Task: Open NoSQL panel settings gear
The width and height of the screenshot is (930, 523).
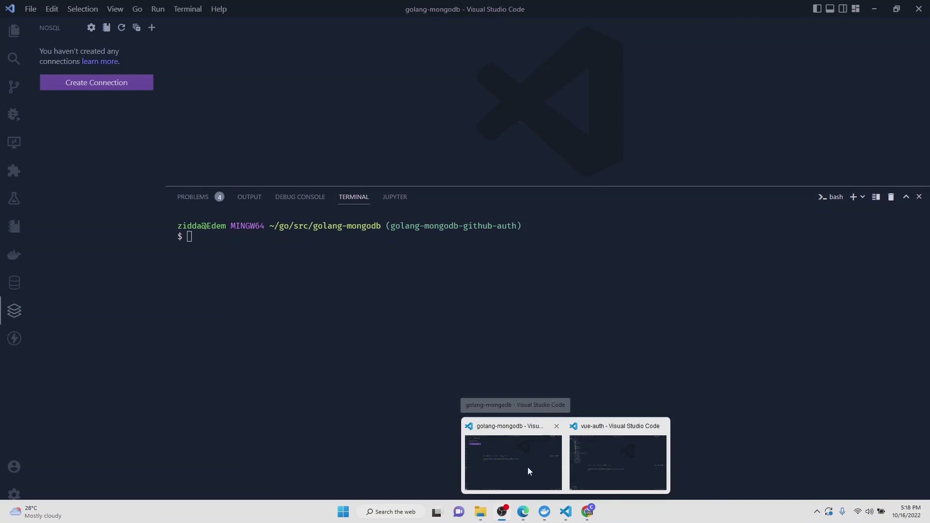Action: click(91, 28)
